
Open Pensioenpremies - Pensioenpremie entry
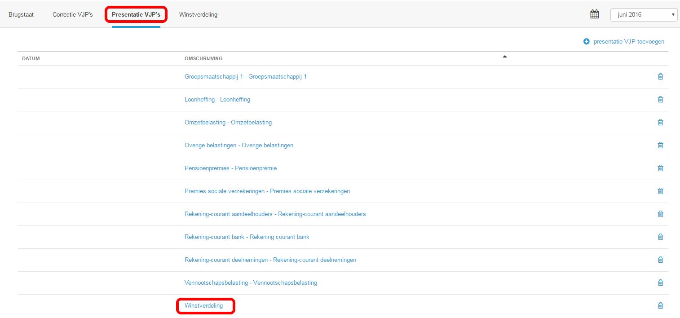coord(230,168)
